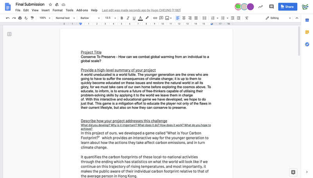Align text left
Screen dimensions: 313x178
(x=178, y=18)
